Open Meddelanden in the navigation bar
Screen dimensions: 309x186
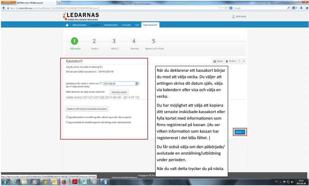tap(111, 25)
